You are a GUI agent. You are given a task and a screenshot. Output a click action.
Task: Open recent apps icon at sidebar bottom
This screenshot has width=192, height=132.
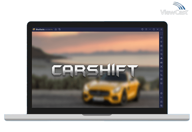click(x=161, y=106)
